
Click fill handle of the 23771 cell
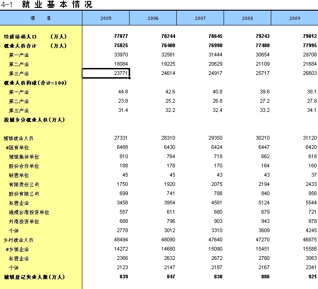(x=129, y=78)
